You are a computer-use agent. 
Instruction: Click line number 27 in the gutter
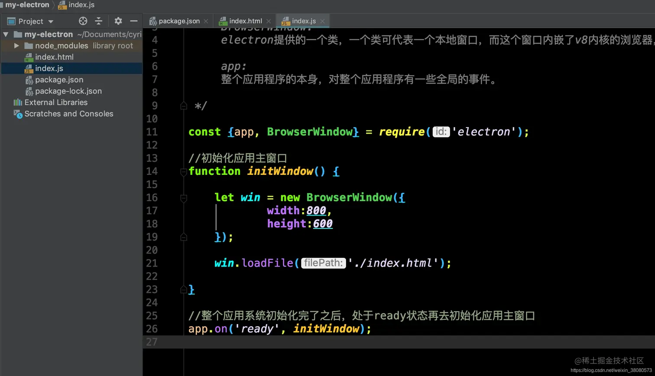(x=152, y=342)
